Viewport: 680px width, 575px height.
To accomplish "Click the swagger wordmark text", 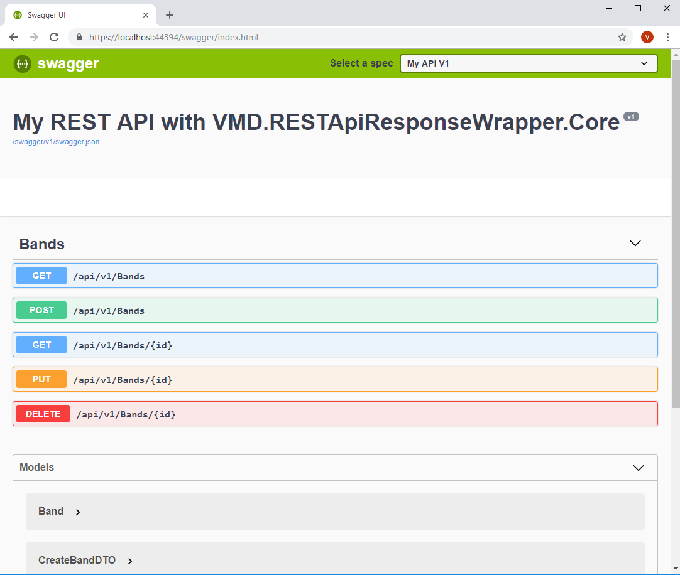I will click(x=68, y=63).
